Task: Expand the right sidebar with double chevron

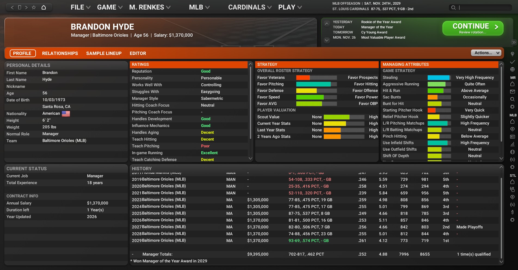Action: pyautogui.click(x=514, y=42)
